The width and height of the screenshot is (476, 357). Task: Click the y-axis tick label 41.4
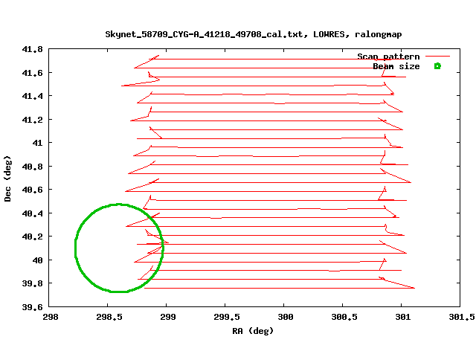[x=32, y=96]
